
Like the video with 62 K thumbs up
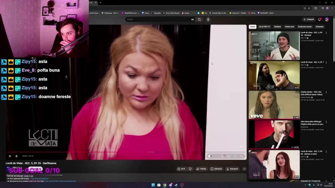(181, 169)
